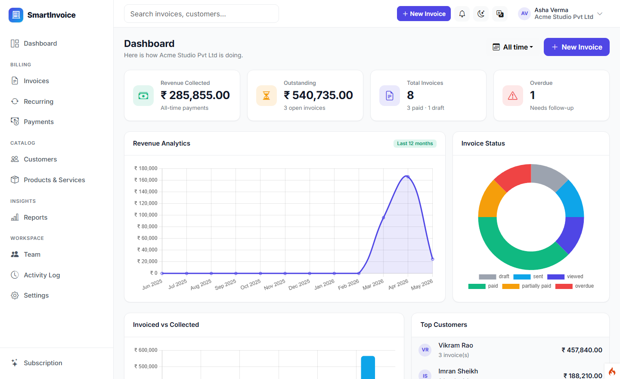Click the calendar icon beside All time
This screenshot has width=620, height=379.
tap(496, 47)
